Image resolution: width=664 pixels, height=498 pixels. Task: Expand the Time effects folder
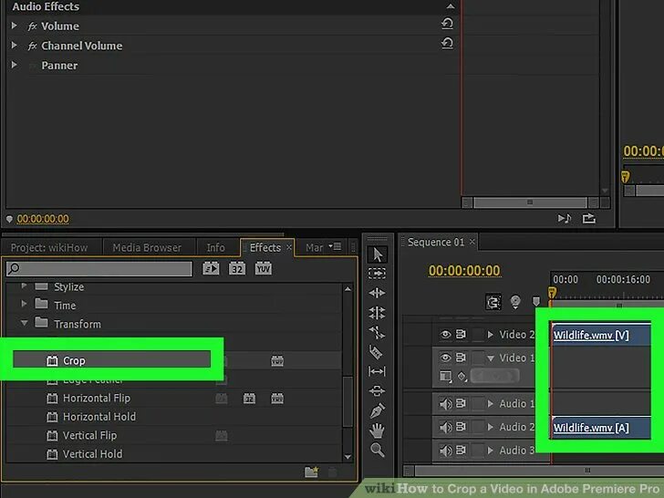point(24,304)
